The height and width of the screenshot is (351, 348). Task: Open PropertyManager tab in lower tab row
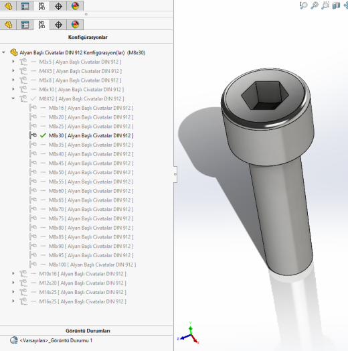(25, 24)
